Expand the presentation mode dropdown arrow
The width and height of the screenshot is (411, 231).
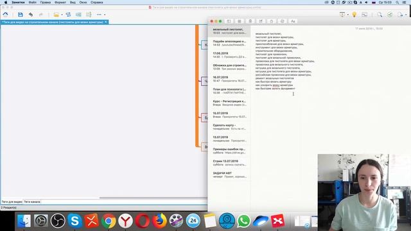(x=348, y=15)
